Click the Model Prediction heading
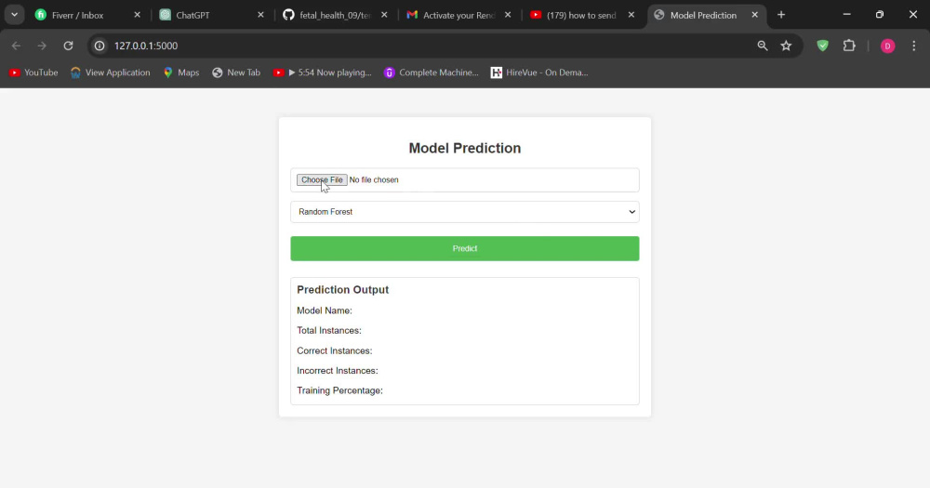This screenshot has height=488, width=930. click(x=464, y=148)
